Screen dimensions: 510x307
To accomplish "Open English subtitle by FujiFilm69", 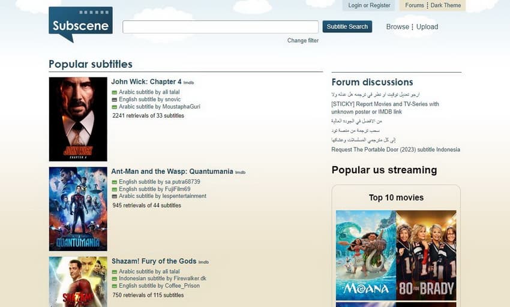I will [154, 189].
